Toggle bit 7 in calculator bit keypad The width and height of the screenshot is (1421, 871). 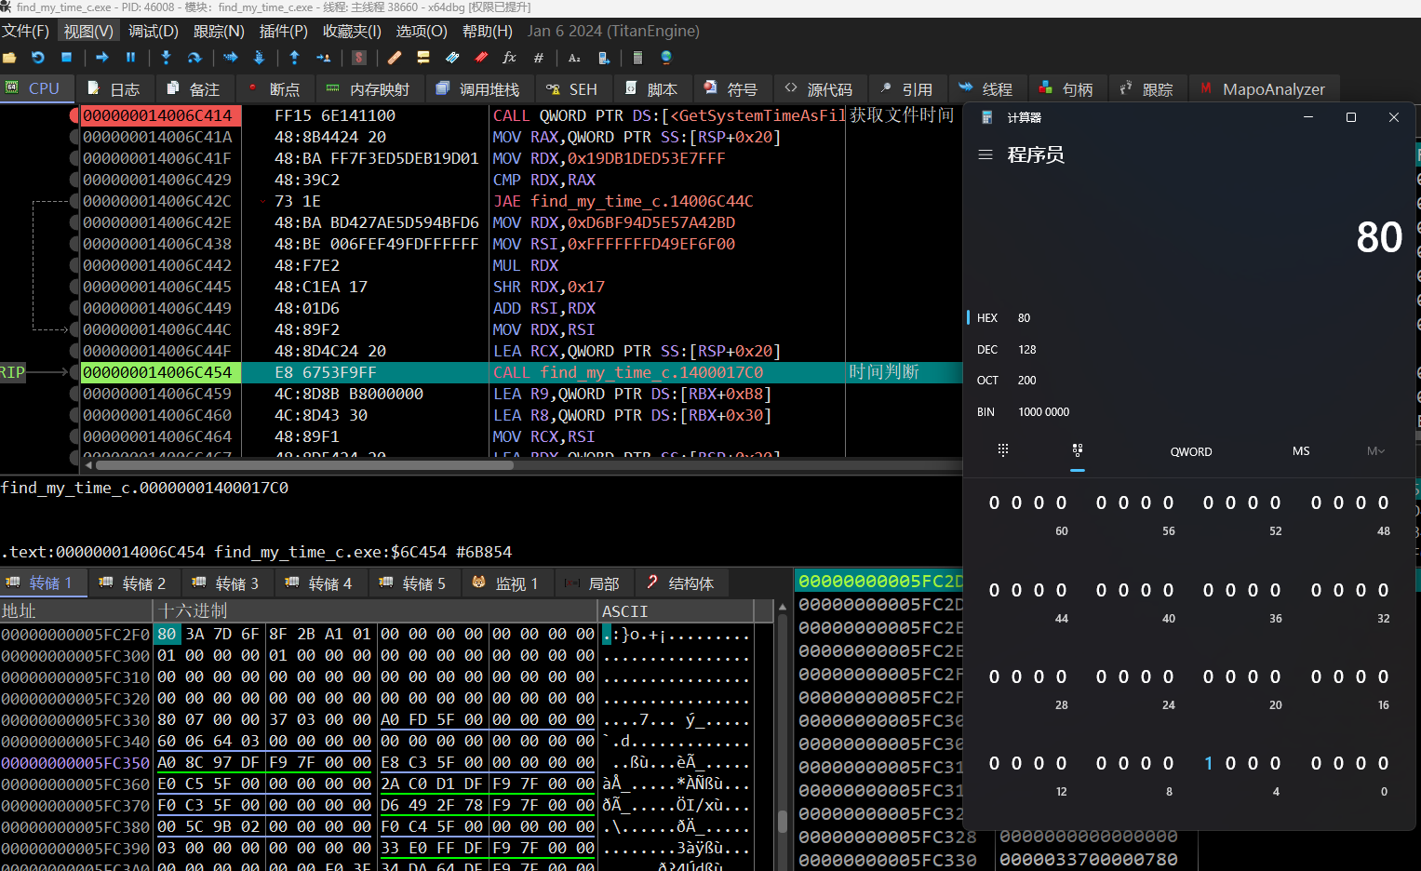pos(1208,763)
